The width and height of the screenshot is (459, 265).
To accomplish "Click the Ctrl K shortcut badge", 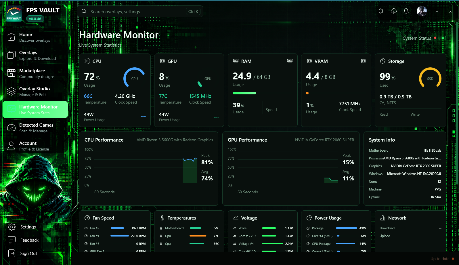I will pos(193,12).
